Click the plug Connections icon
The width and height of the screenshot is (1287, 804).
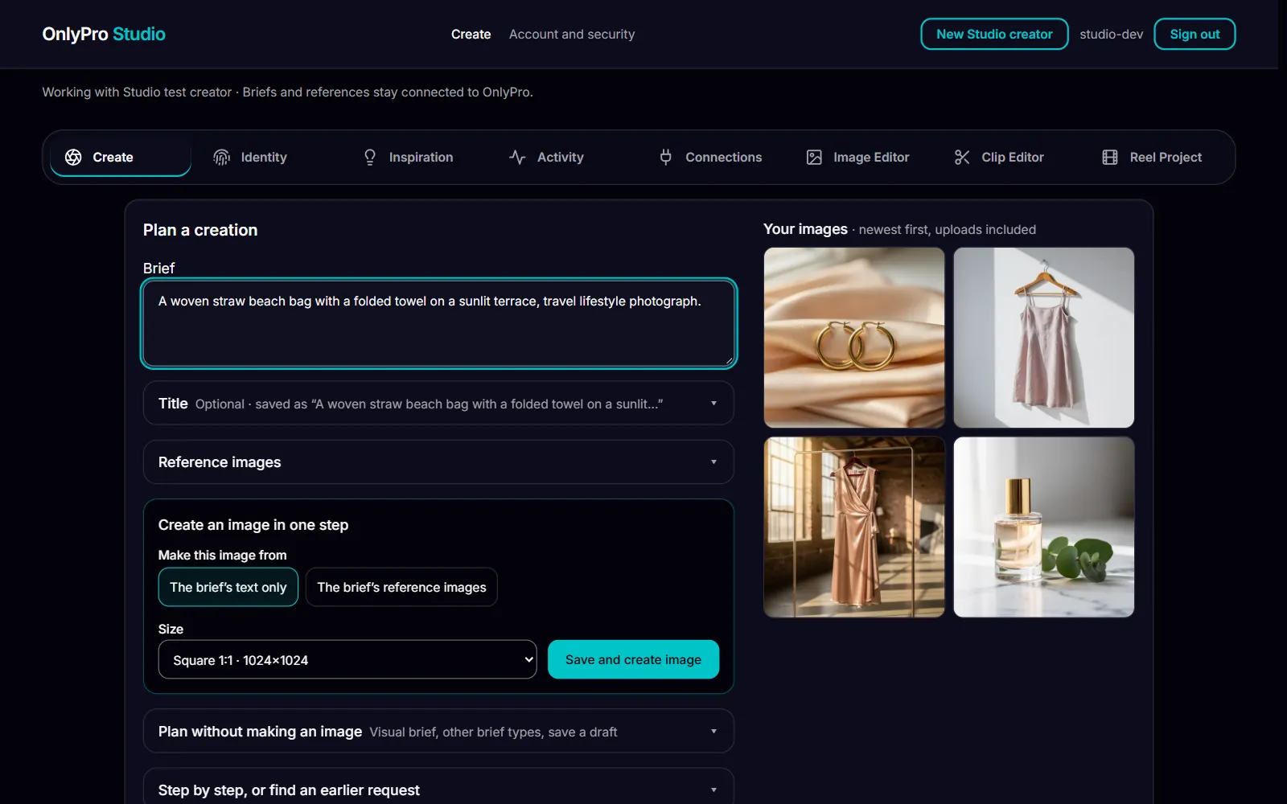click(666, 158)
